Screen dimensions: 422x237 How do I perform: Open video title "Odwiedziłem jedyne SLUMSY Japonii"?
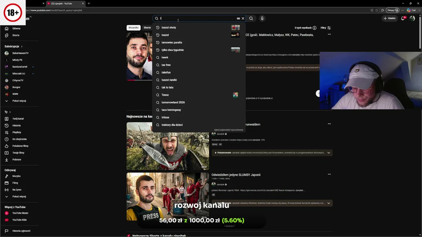pos(236,175)
